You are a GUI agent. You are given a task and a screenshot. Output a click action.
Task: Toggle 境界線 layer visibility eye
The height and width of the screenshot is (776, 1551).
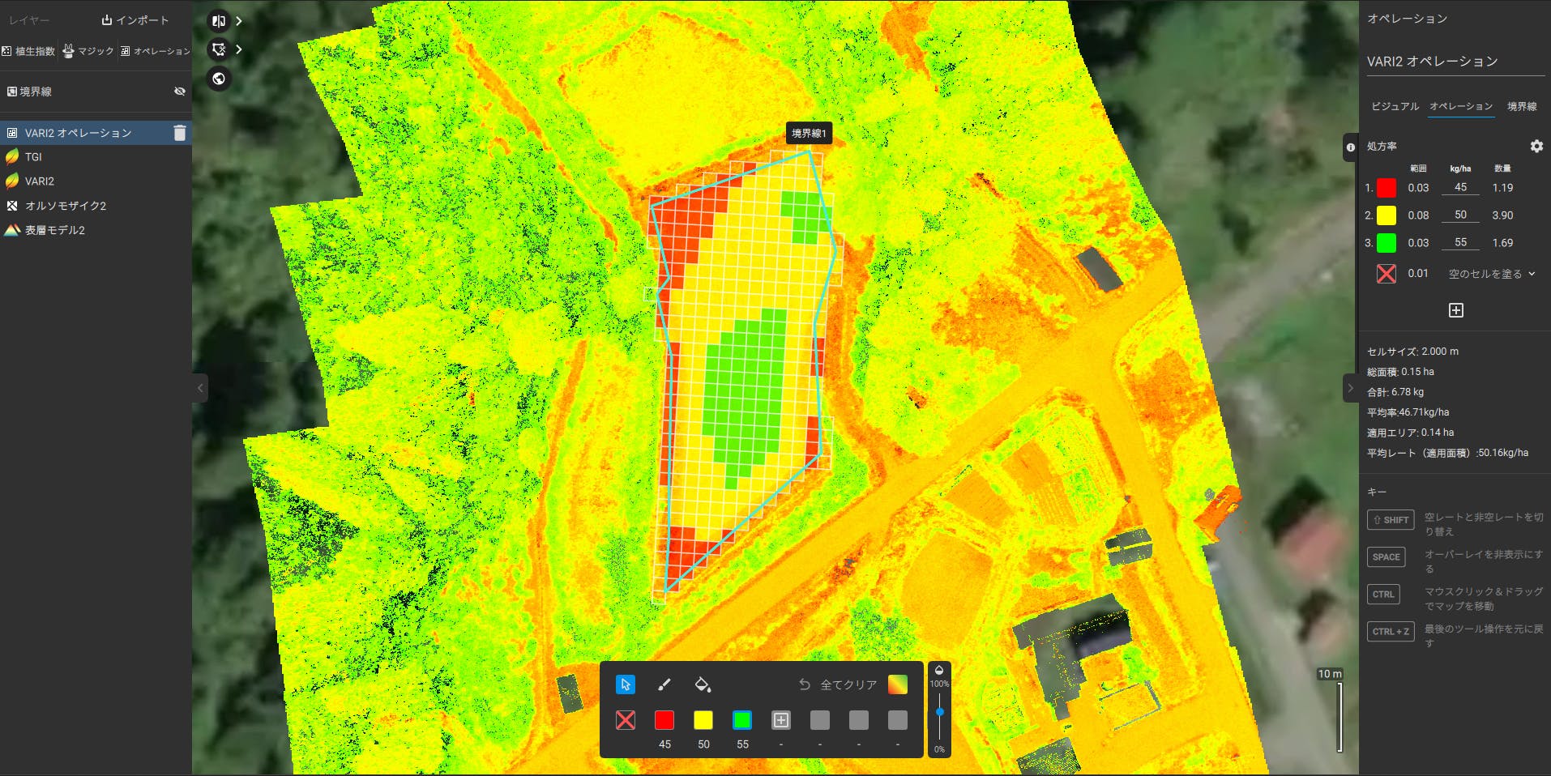pos(180,92)
